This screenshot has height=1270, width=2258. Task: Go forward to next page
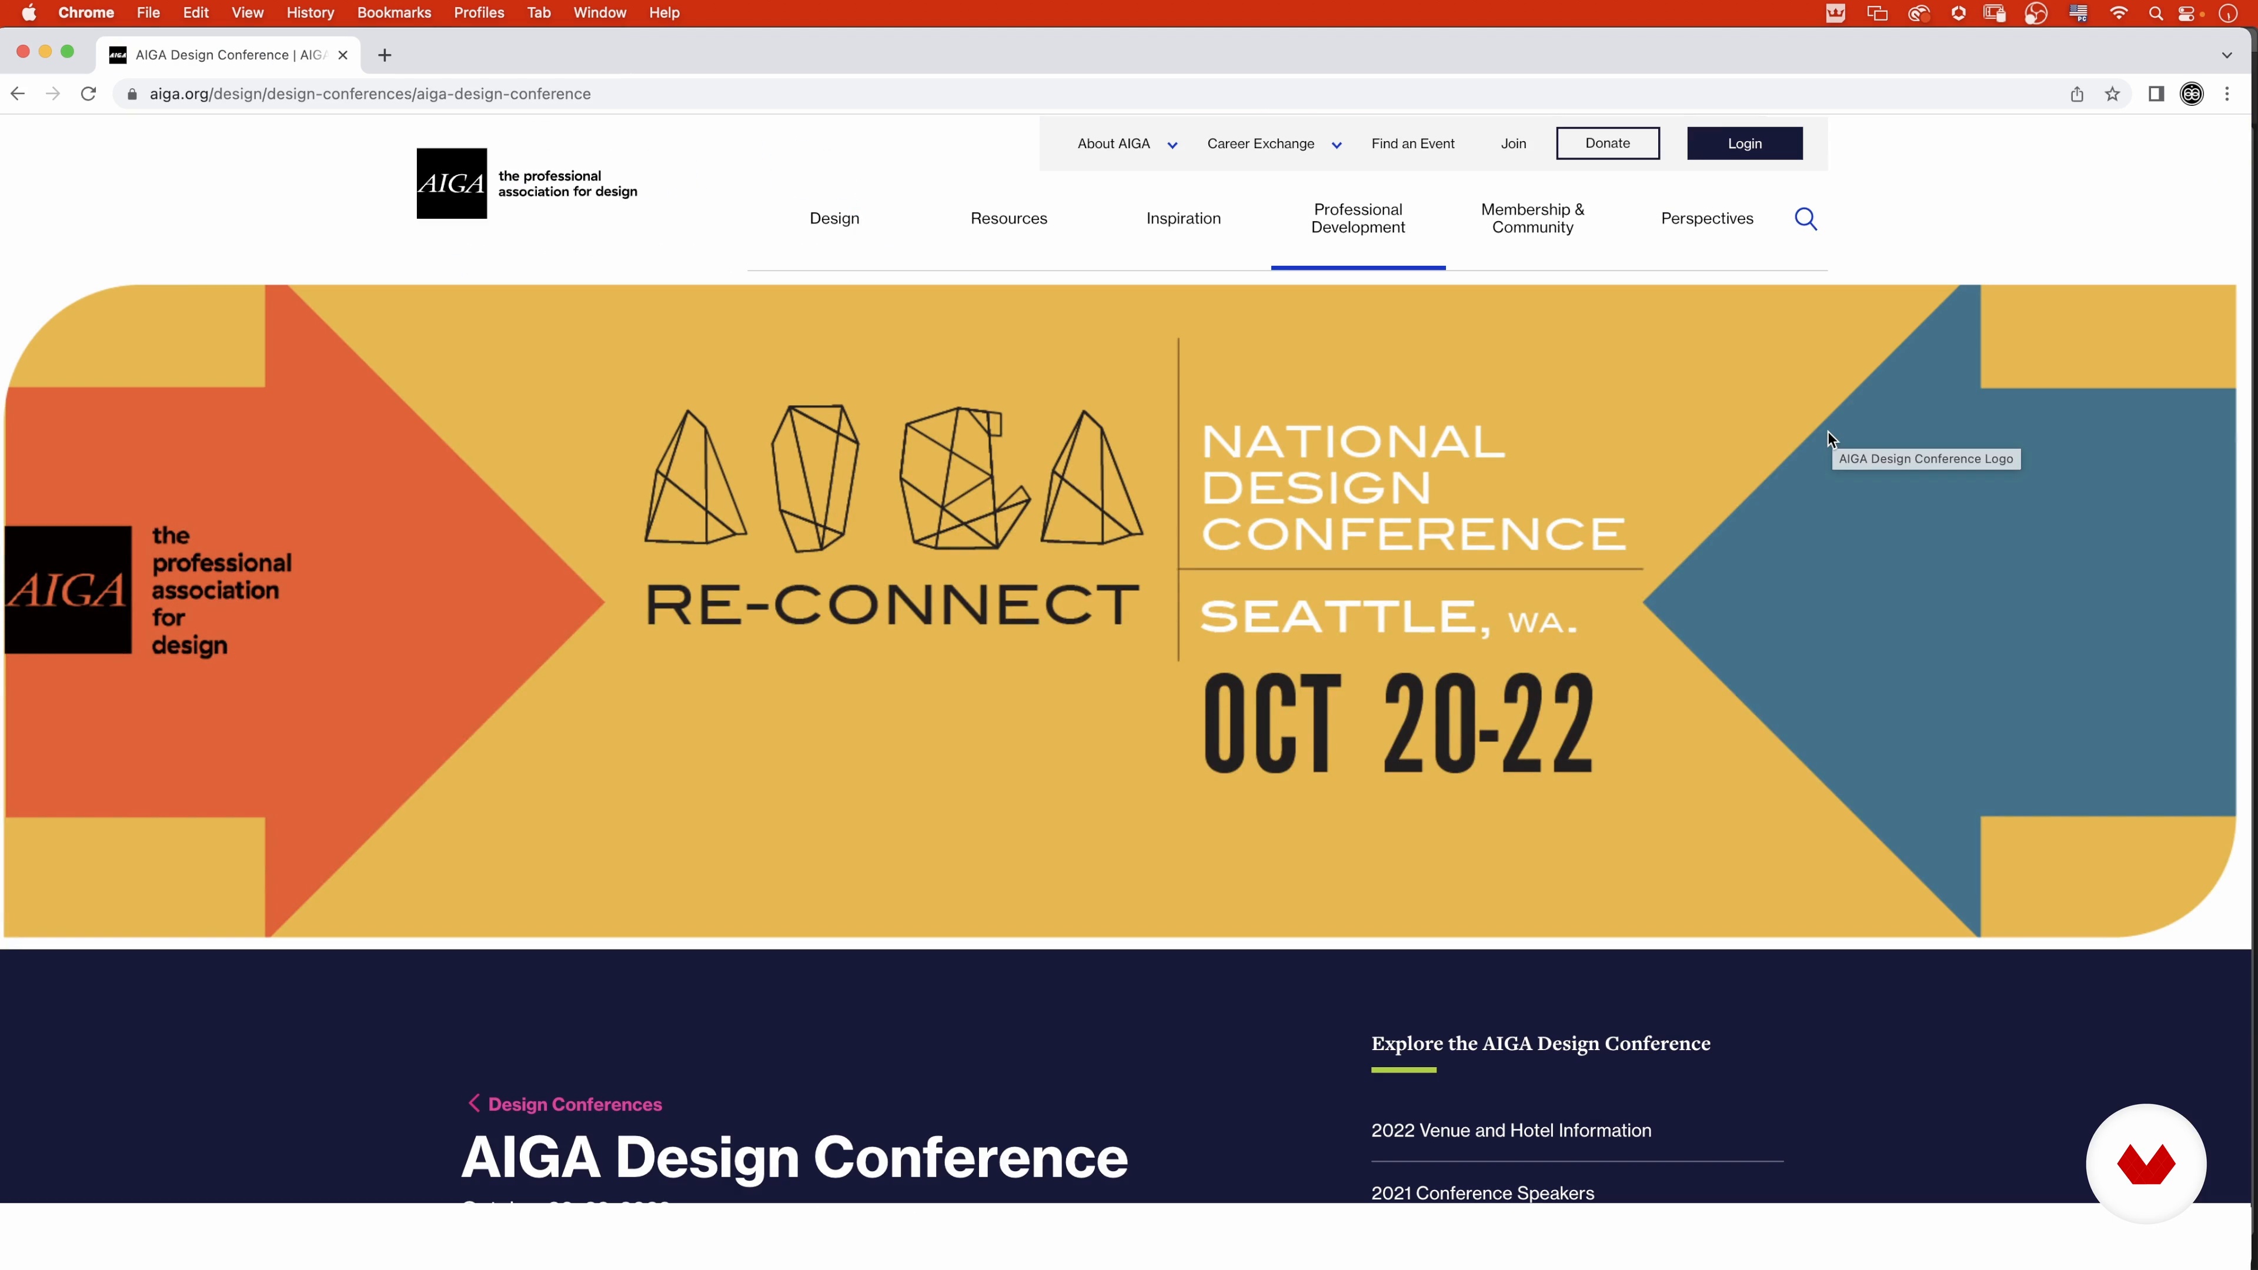[52, 94]
